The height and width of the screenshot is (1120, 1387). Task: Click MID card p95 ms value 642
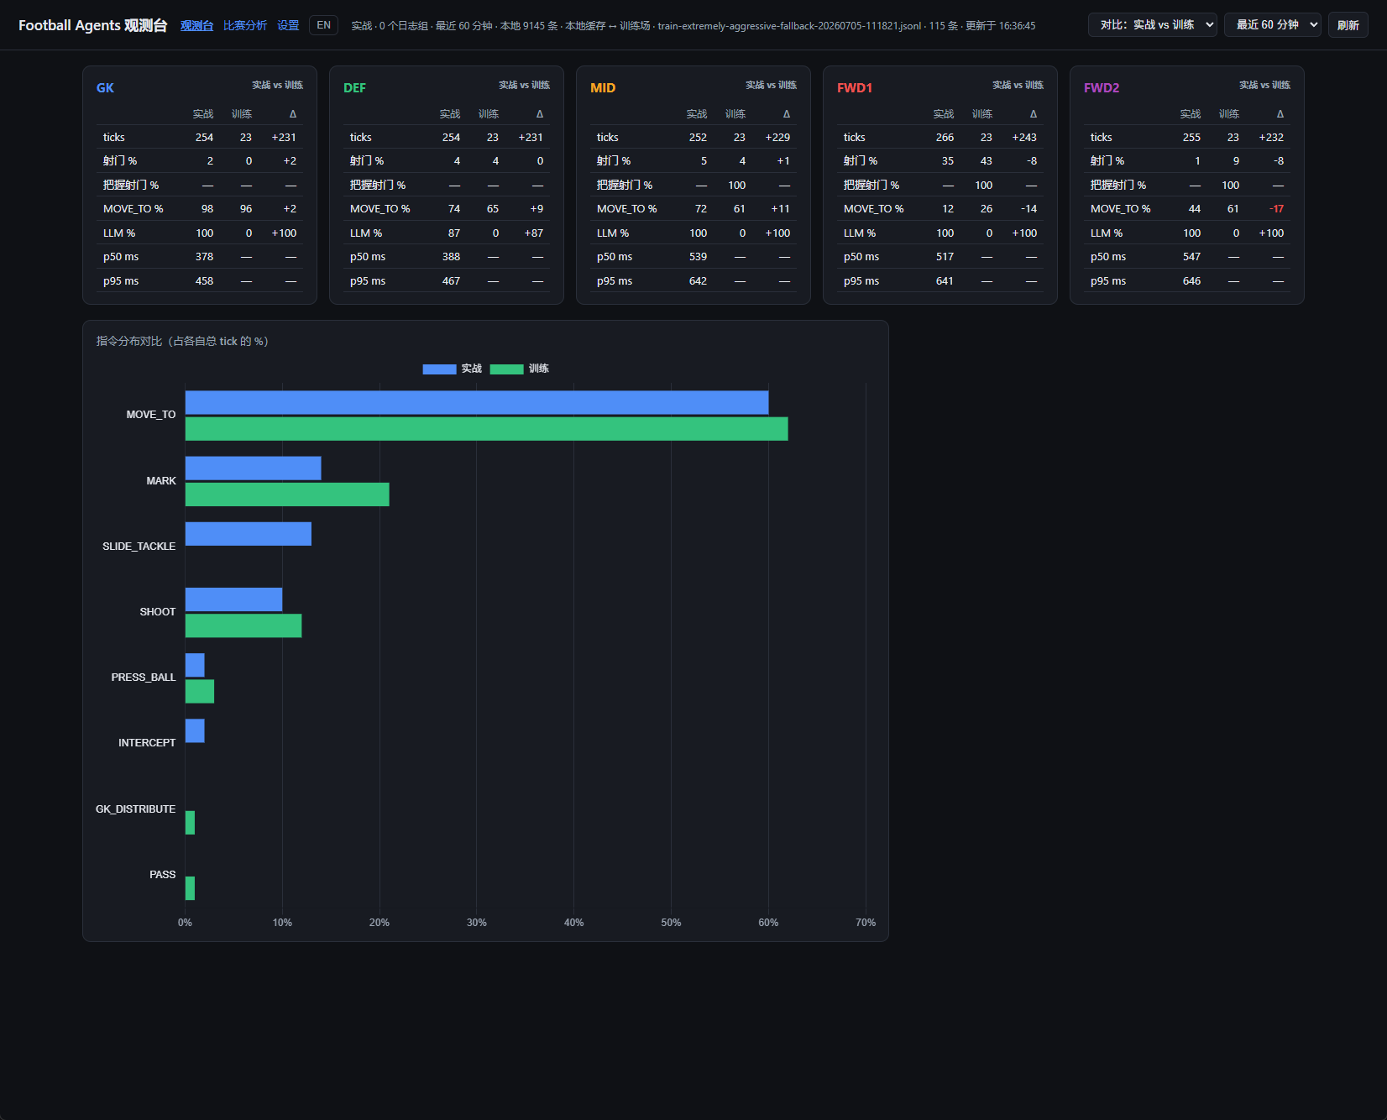tap(698, 281)
